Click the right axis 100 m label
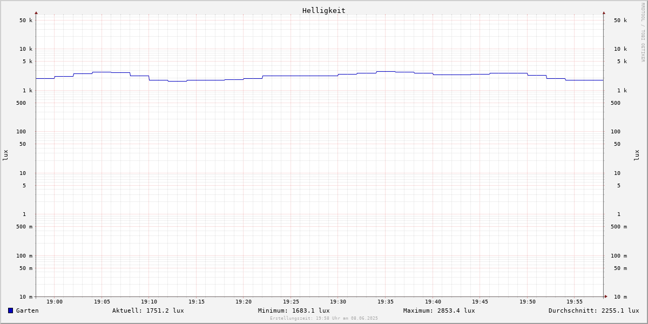Viewport: 648px width, 324px height. pyautogui.click(x=619, y=256)
